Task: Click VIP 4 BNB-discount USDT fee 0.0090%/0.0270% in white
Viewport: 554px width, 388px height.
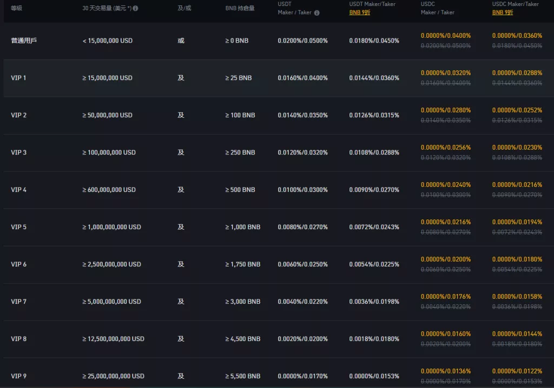Action: 374,190
